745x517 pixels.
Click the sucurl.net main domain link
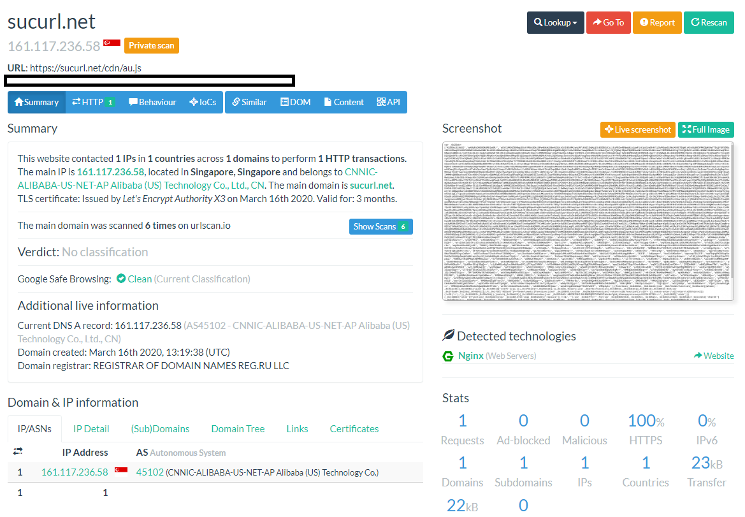pos(371,186)
